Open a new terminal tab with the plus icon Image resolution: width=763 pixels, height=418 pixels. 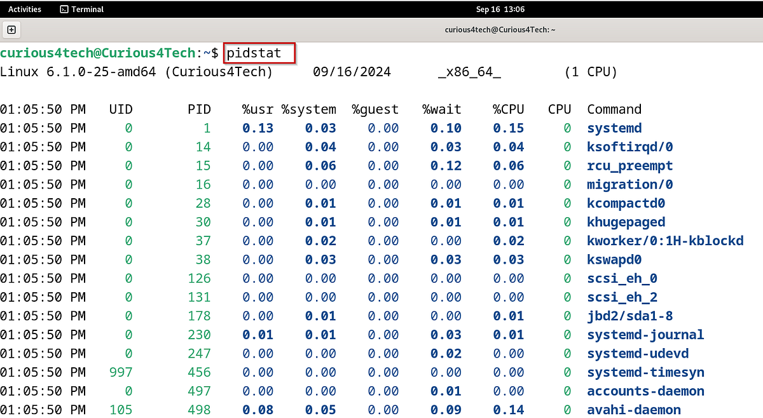pos(11,30)
